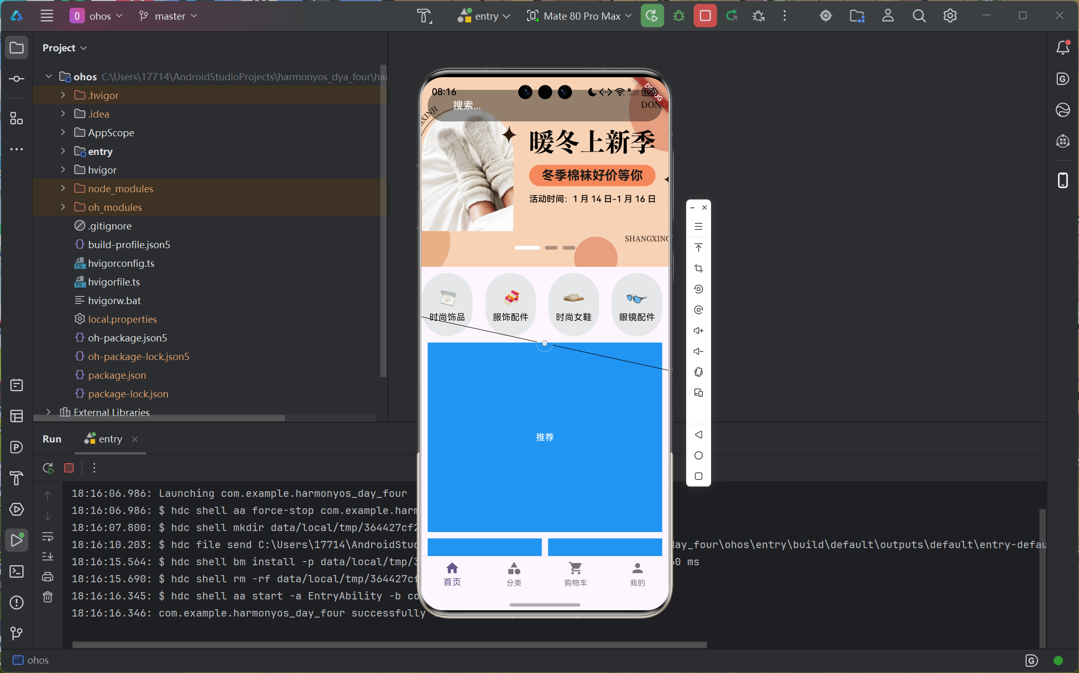Increase emulator volume

point(699,331)
